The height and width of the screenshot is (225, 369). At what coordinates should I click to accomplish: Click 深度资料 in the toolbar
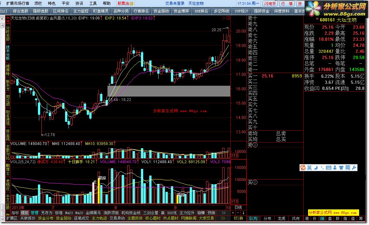282,11
